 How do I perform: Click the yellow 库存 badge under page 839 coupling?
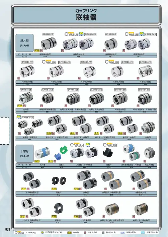coord(37,51)
